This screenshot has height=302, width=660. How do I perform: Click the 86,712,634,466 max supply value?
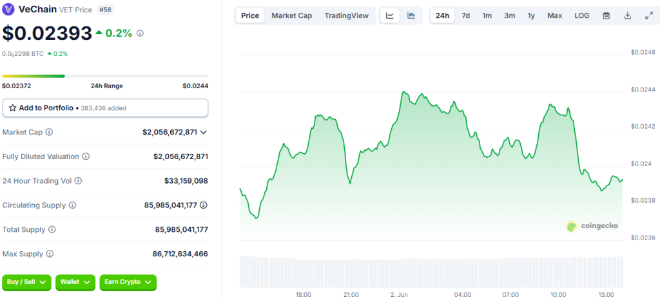tap(180, 254)
